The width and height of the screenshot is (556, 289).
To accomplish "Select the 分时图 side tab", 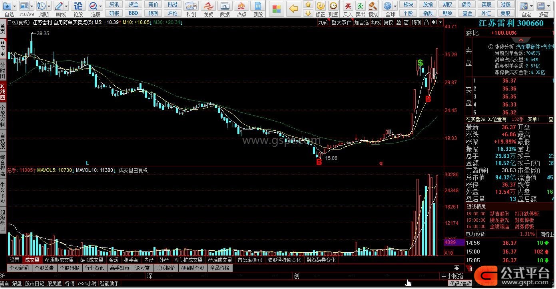I will click(3, 71).
